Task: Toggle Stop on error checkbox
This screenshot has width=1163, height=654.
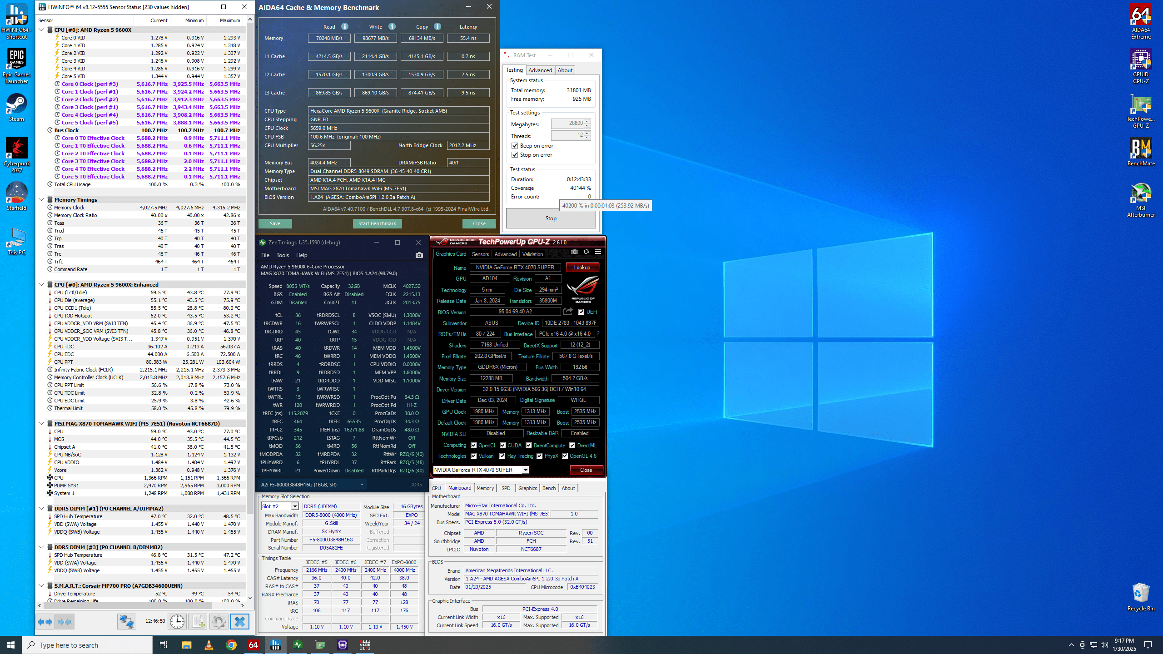Action: tap(515, 155)
